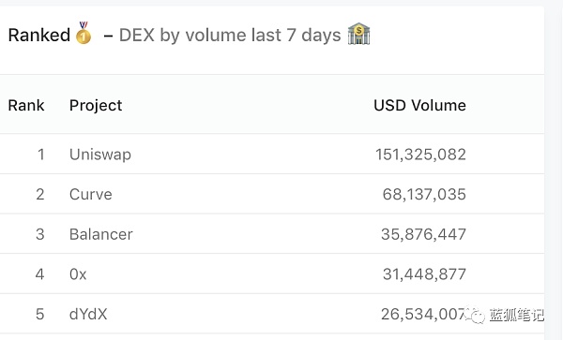Open the Uniswap project entry
The image size is (563, 340).
pyautogui.click(x=100, y=155)
